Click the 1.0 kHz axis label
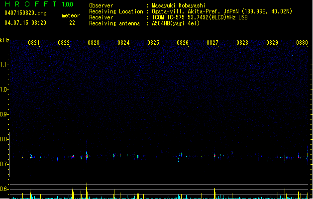Viewport: 313px width, 199px height. [4, 90]
